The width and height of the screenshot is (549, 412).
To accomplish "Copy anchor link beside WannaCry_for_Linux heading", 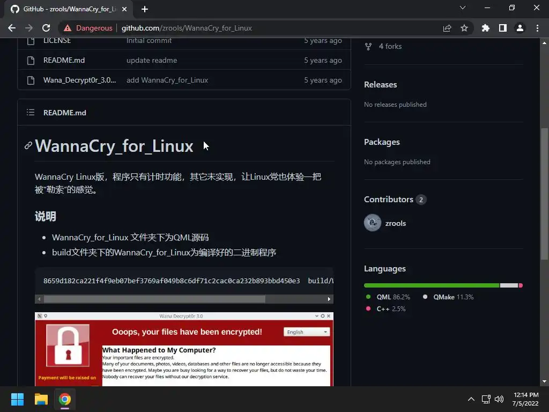I will (x=28, y=145).
